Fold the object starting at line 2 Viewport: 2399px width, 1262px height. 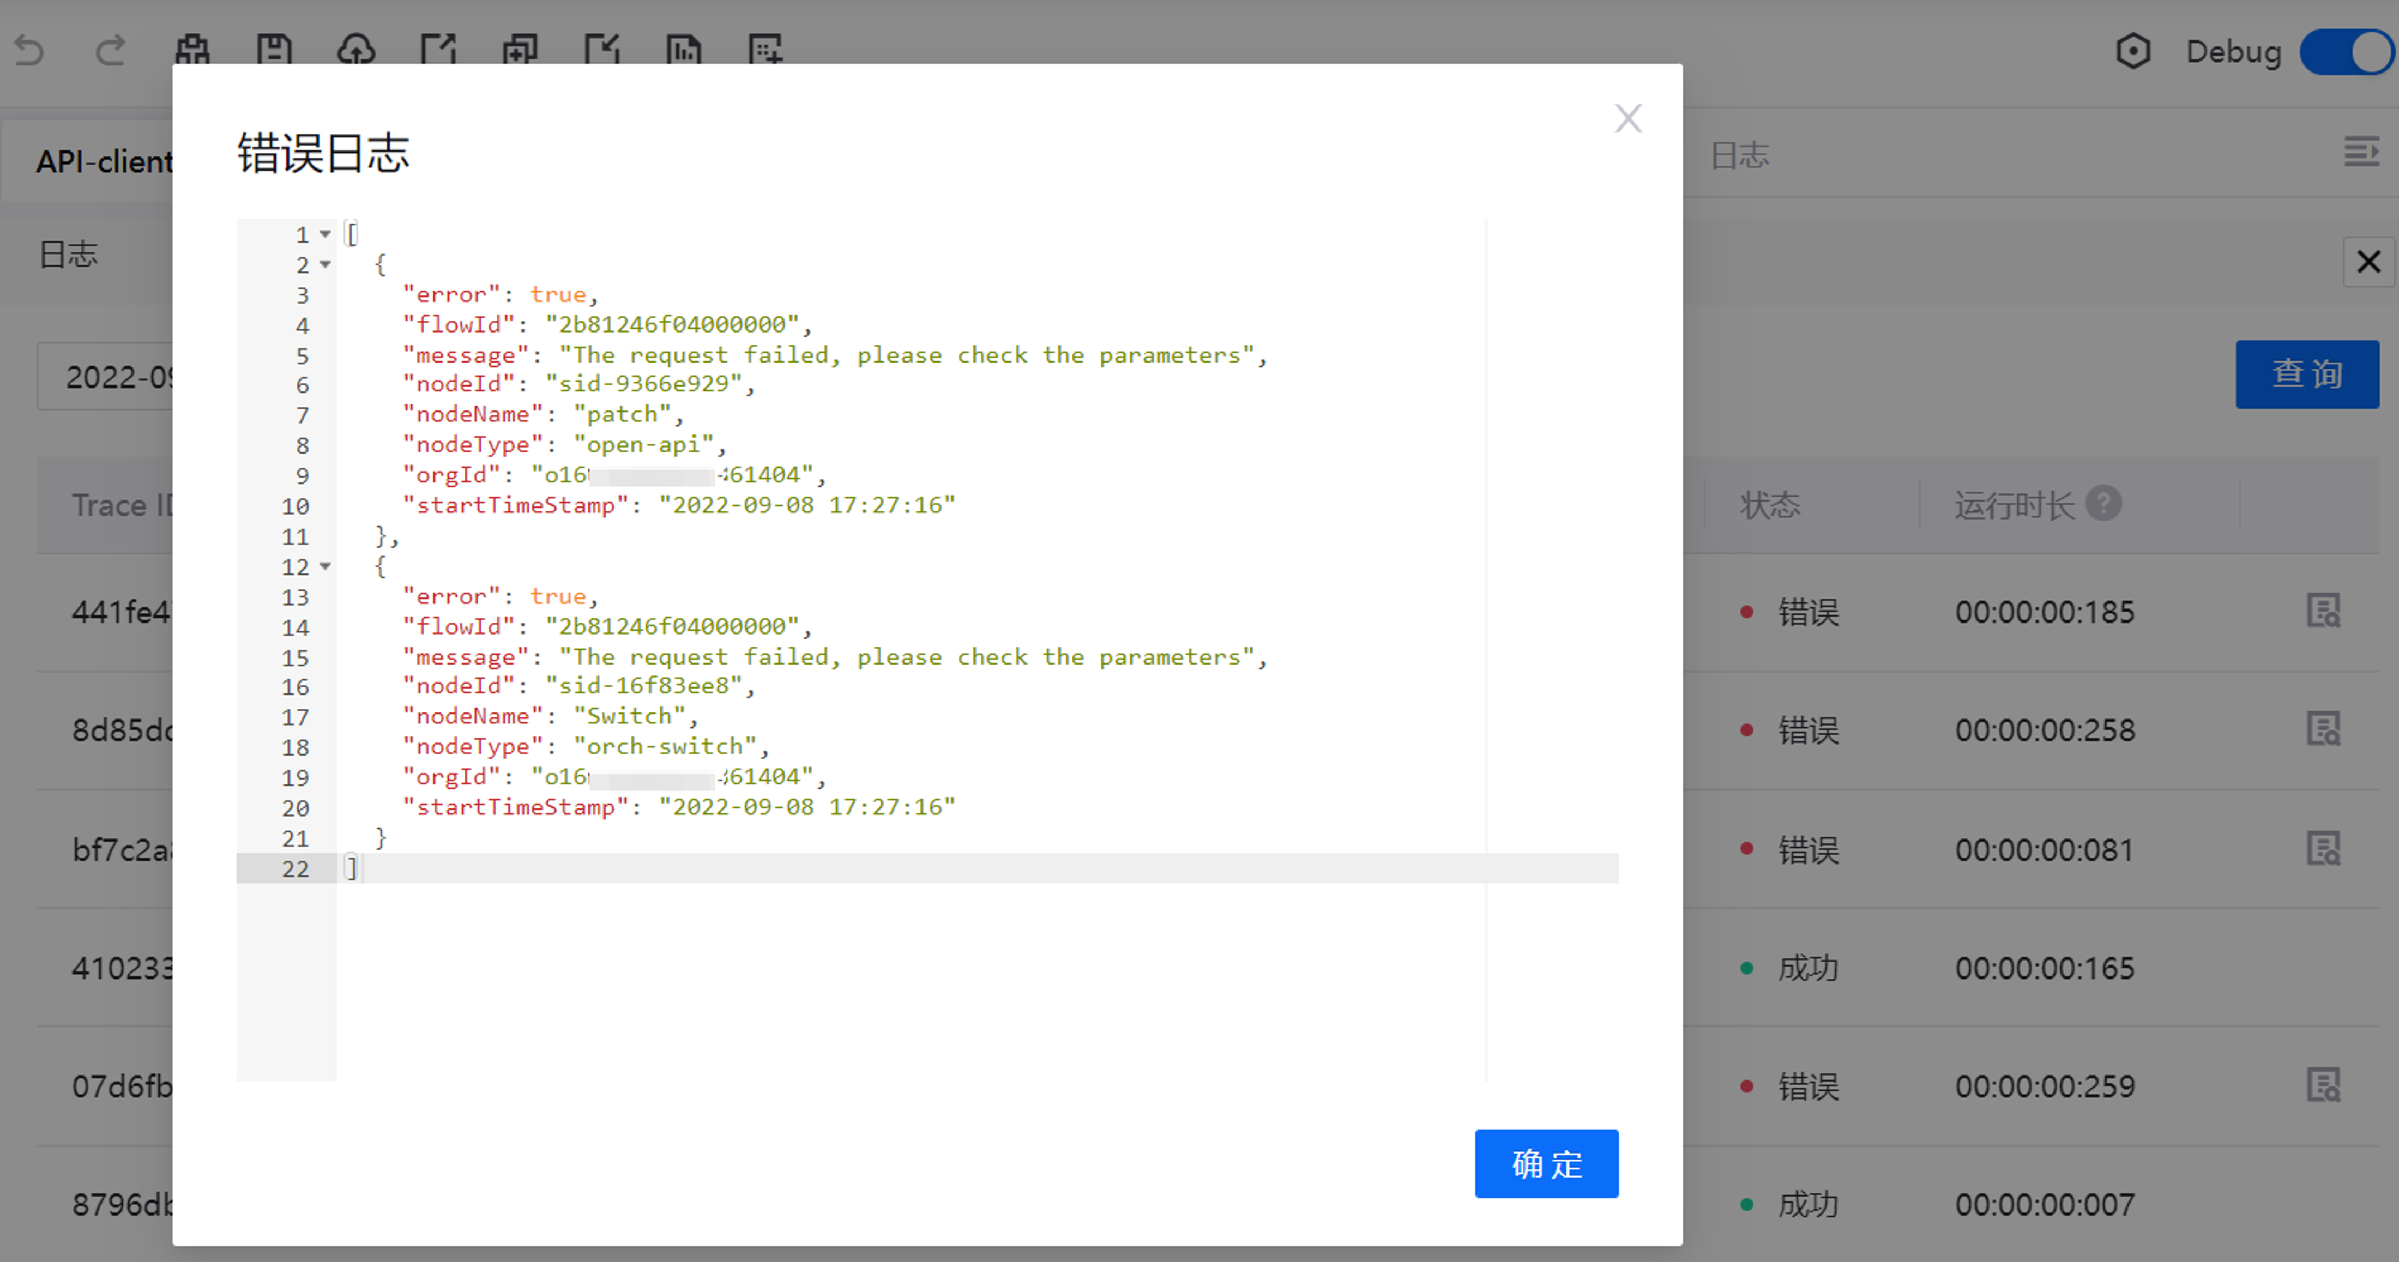pos(325,264)
